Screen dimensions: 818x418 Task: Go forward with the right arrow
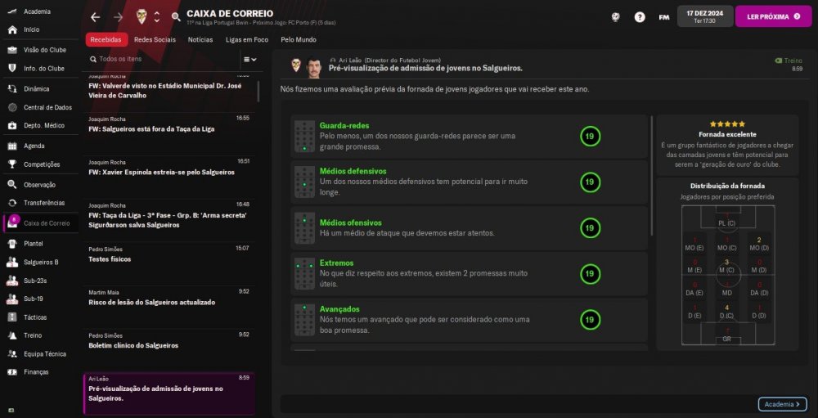tap(118, 17)
